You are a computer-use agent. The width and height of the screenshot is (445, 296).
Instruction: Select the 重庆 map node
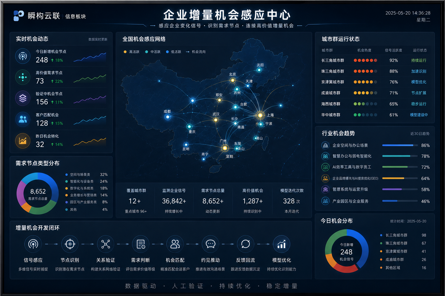pyautogui.click(x=189, y=126)
